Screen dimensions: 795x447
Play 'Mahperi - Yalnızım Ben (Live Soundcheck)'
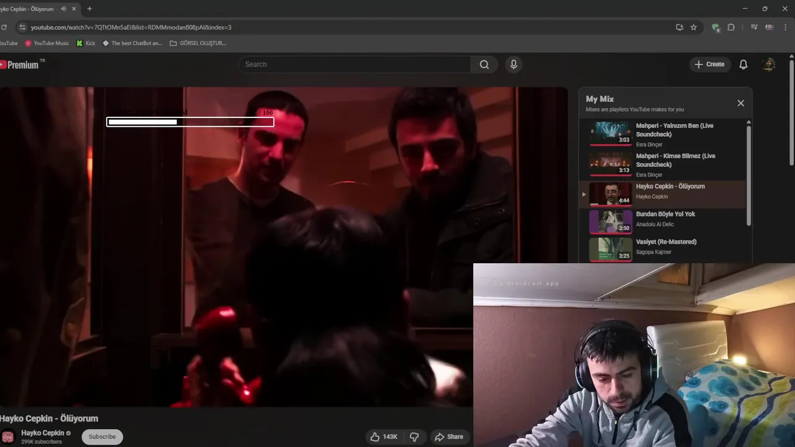pyautogui.click(x=663, y=135)
